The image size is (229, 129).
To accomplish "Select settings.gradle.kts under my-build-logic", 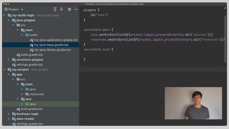I will coord(30,64).
